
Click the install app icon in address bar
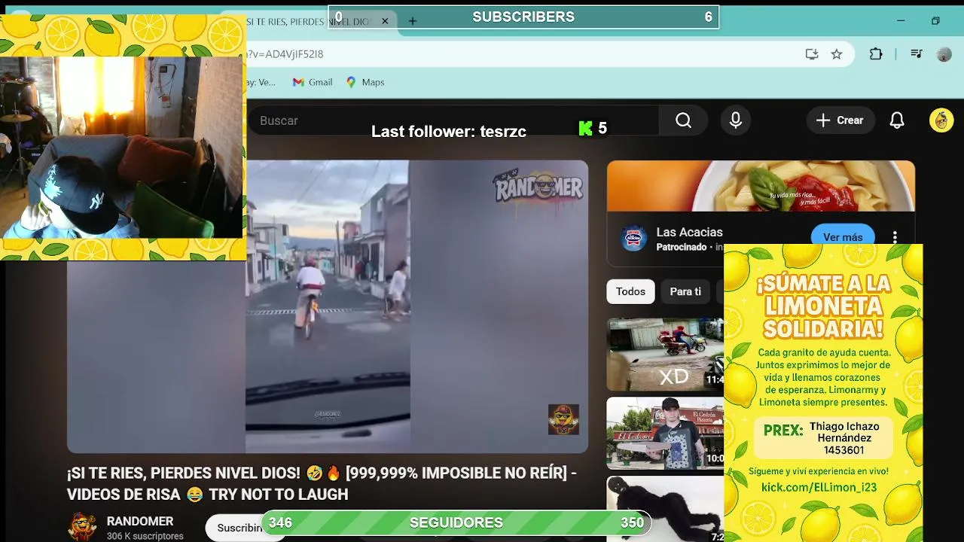pos(812,54)
